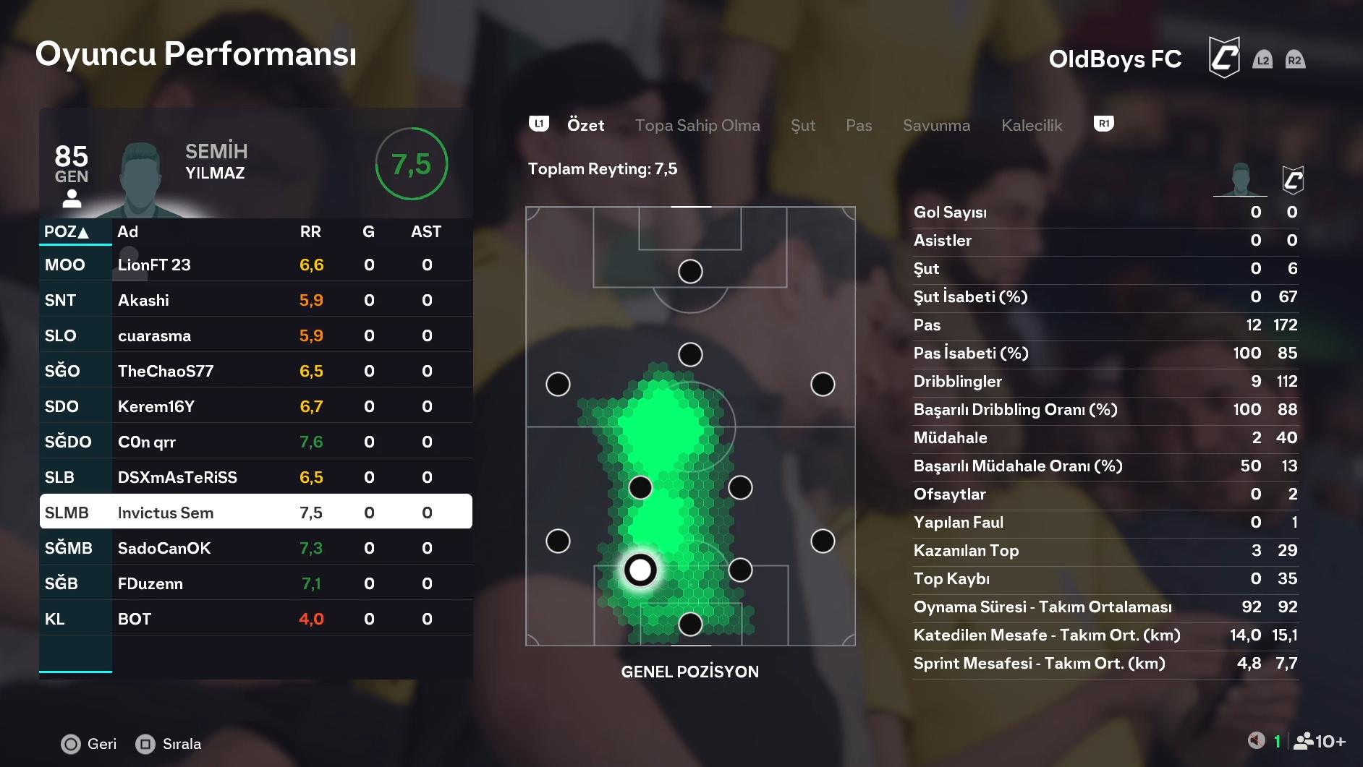Screen dimensions: 1363x767
Task: Open the Topa Sahip Olma tab
Action: pos(697,125)
